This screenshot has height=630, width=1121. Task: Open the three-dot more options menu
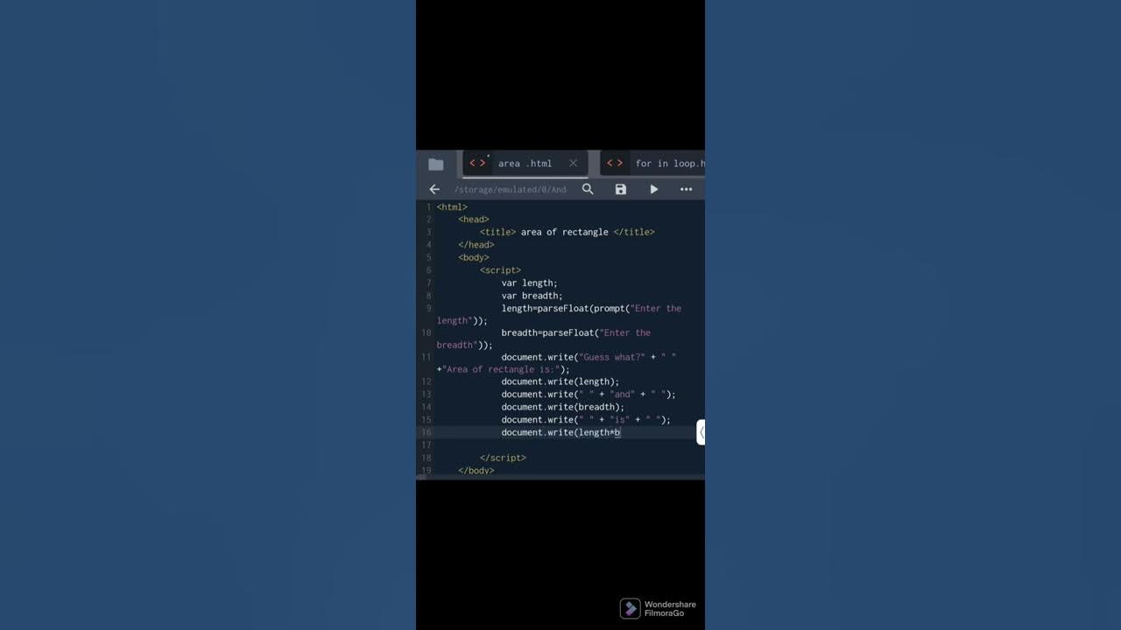(x=687, y=189)
